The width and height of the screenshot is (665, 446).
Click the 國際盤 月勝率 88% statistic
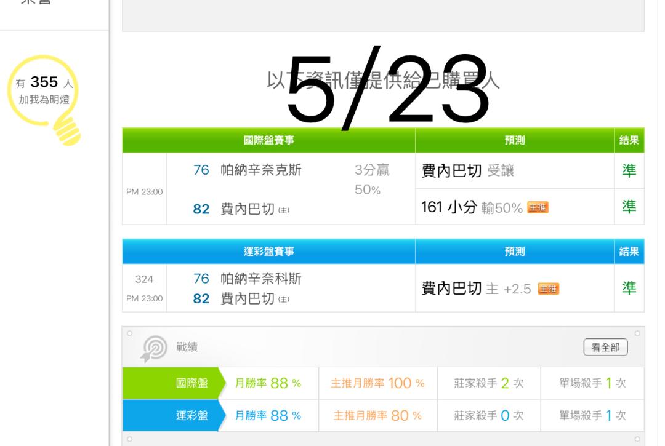point(268,383)
